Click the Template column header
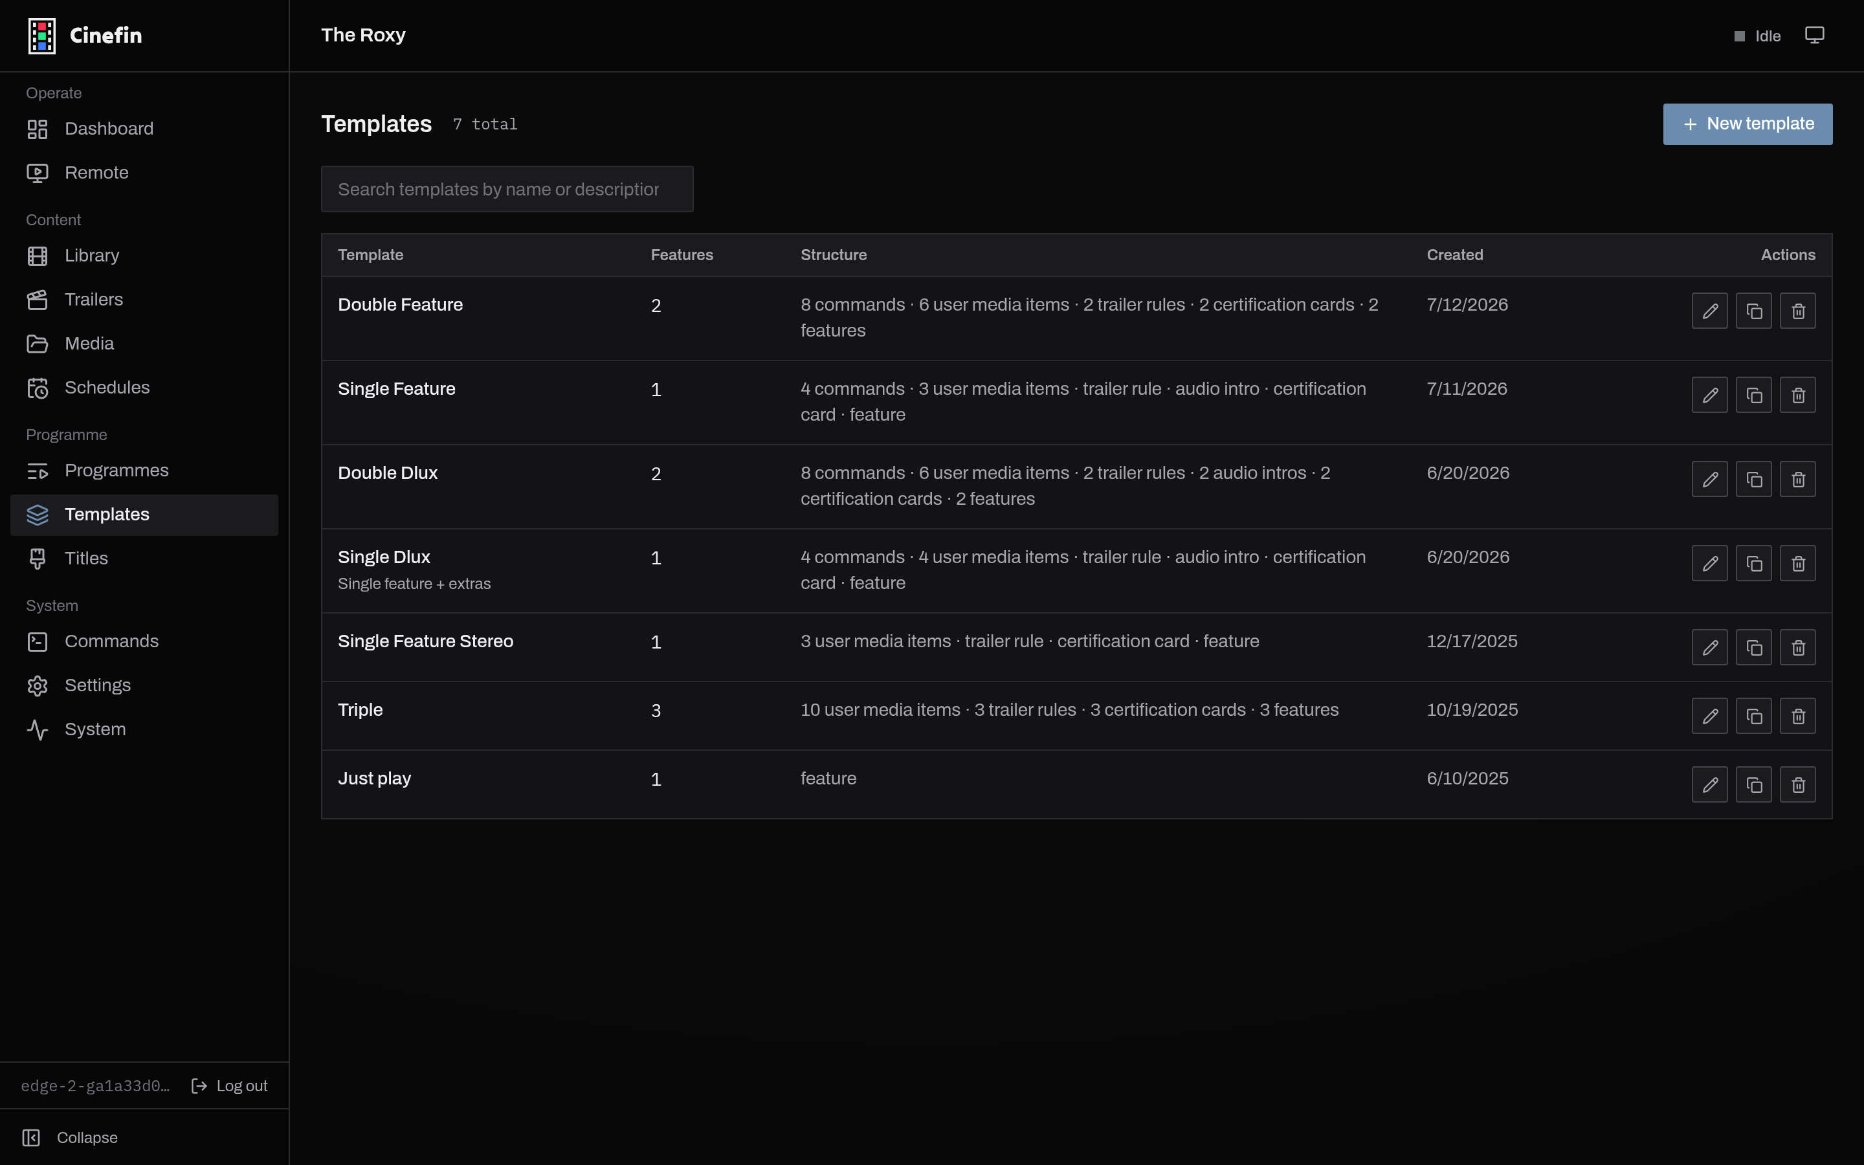1864x1165 pixels. click(x=370, y=255)
